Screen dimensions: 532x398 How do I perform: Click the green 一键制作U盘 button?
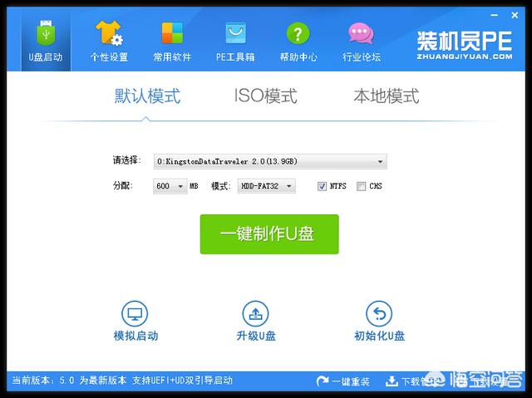(x=269, y=234)
